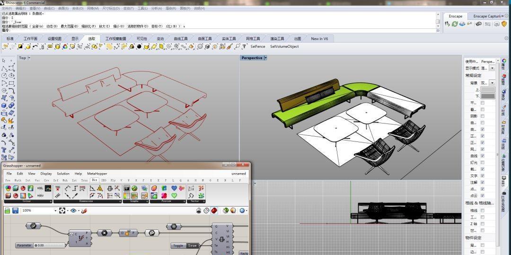511x255 pixels.
Task: Click the SelVolumeObject toolbar command
Action: coord(284,46)
